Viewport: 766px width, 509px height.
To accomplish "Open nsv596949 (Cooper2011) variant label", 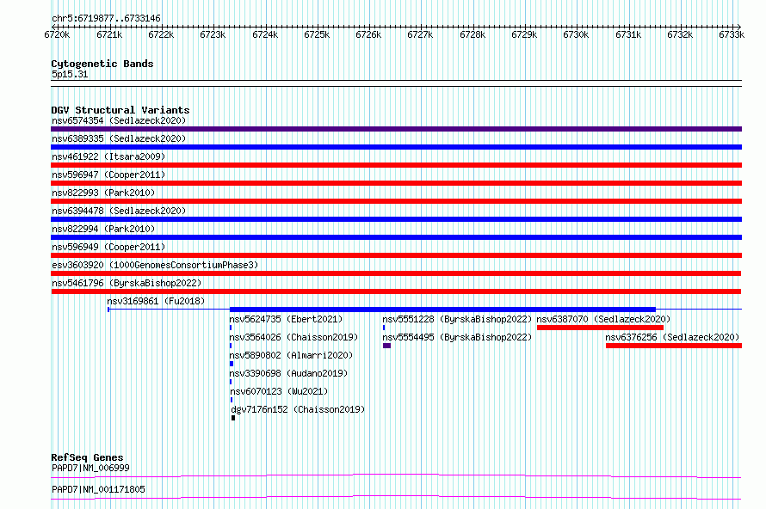I will pos(108,247).
